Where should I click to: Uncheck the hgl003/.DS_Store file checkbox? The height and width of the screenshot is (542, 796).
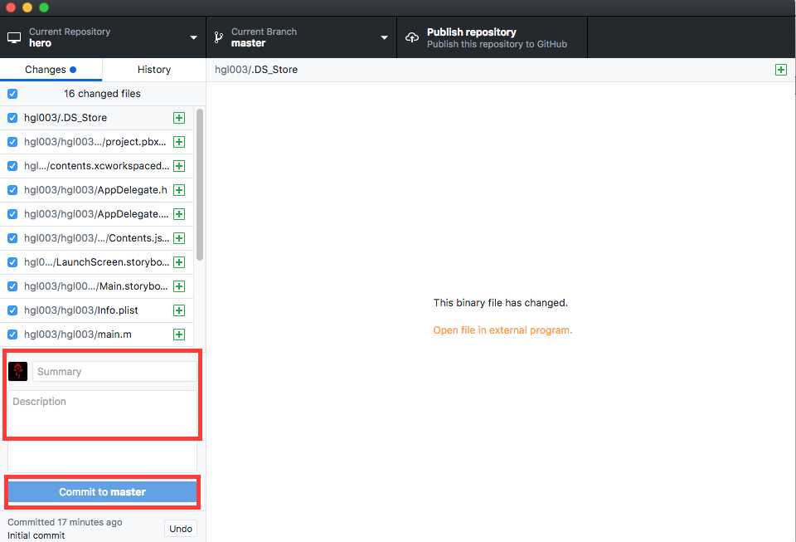click(x=12, y=118)
